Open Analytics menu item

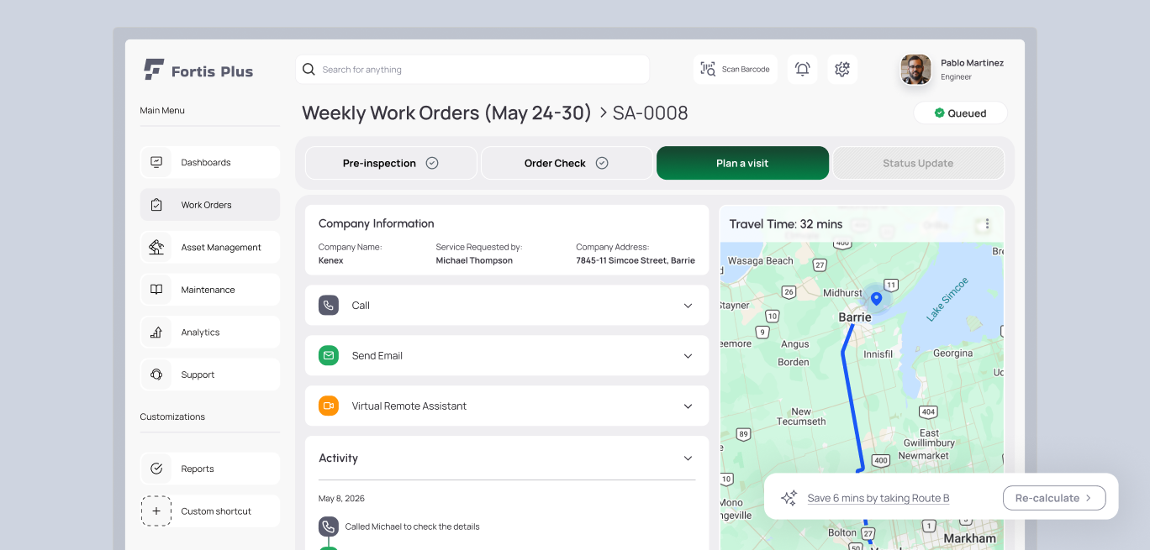210,333
